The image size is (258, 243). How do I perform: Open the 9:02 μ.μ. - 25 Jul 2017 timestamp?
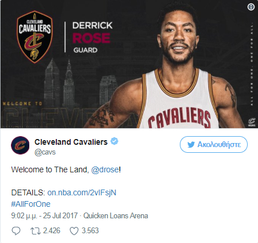(x=44, y=216)
